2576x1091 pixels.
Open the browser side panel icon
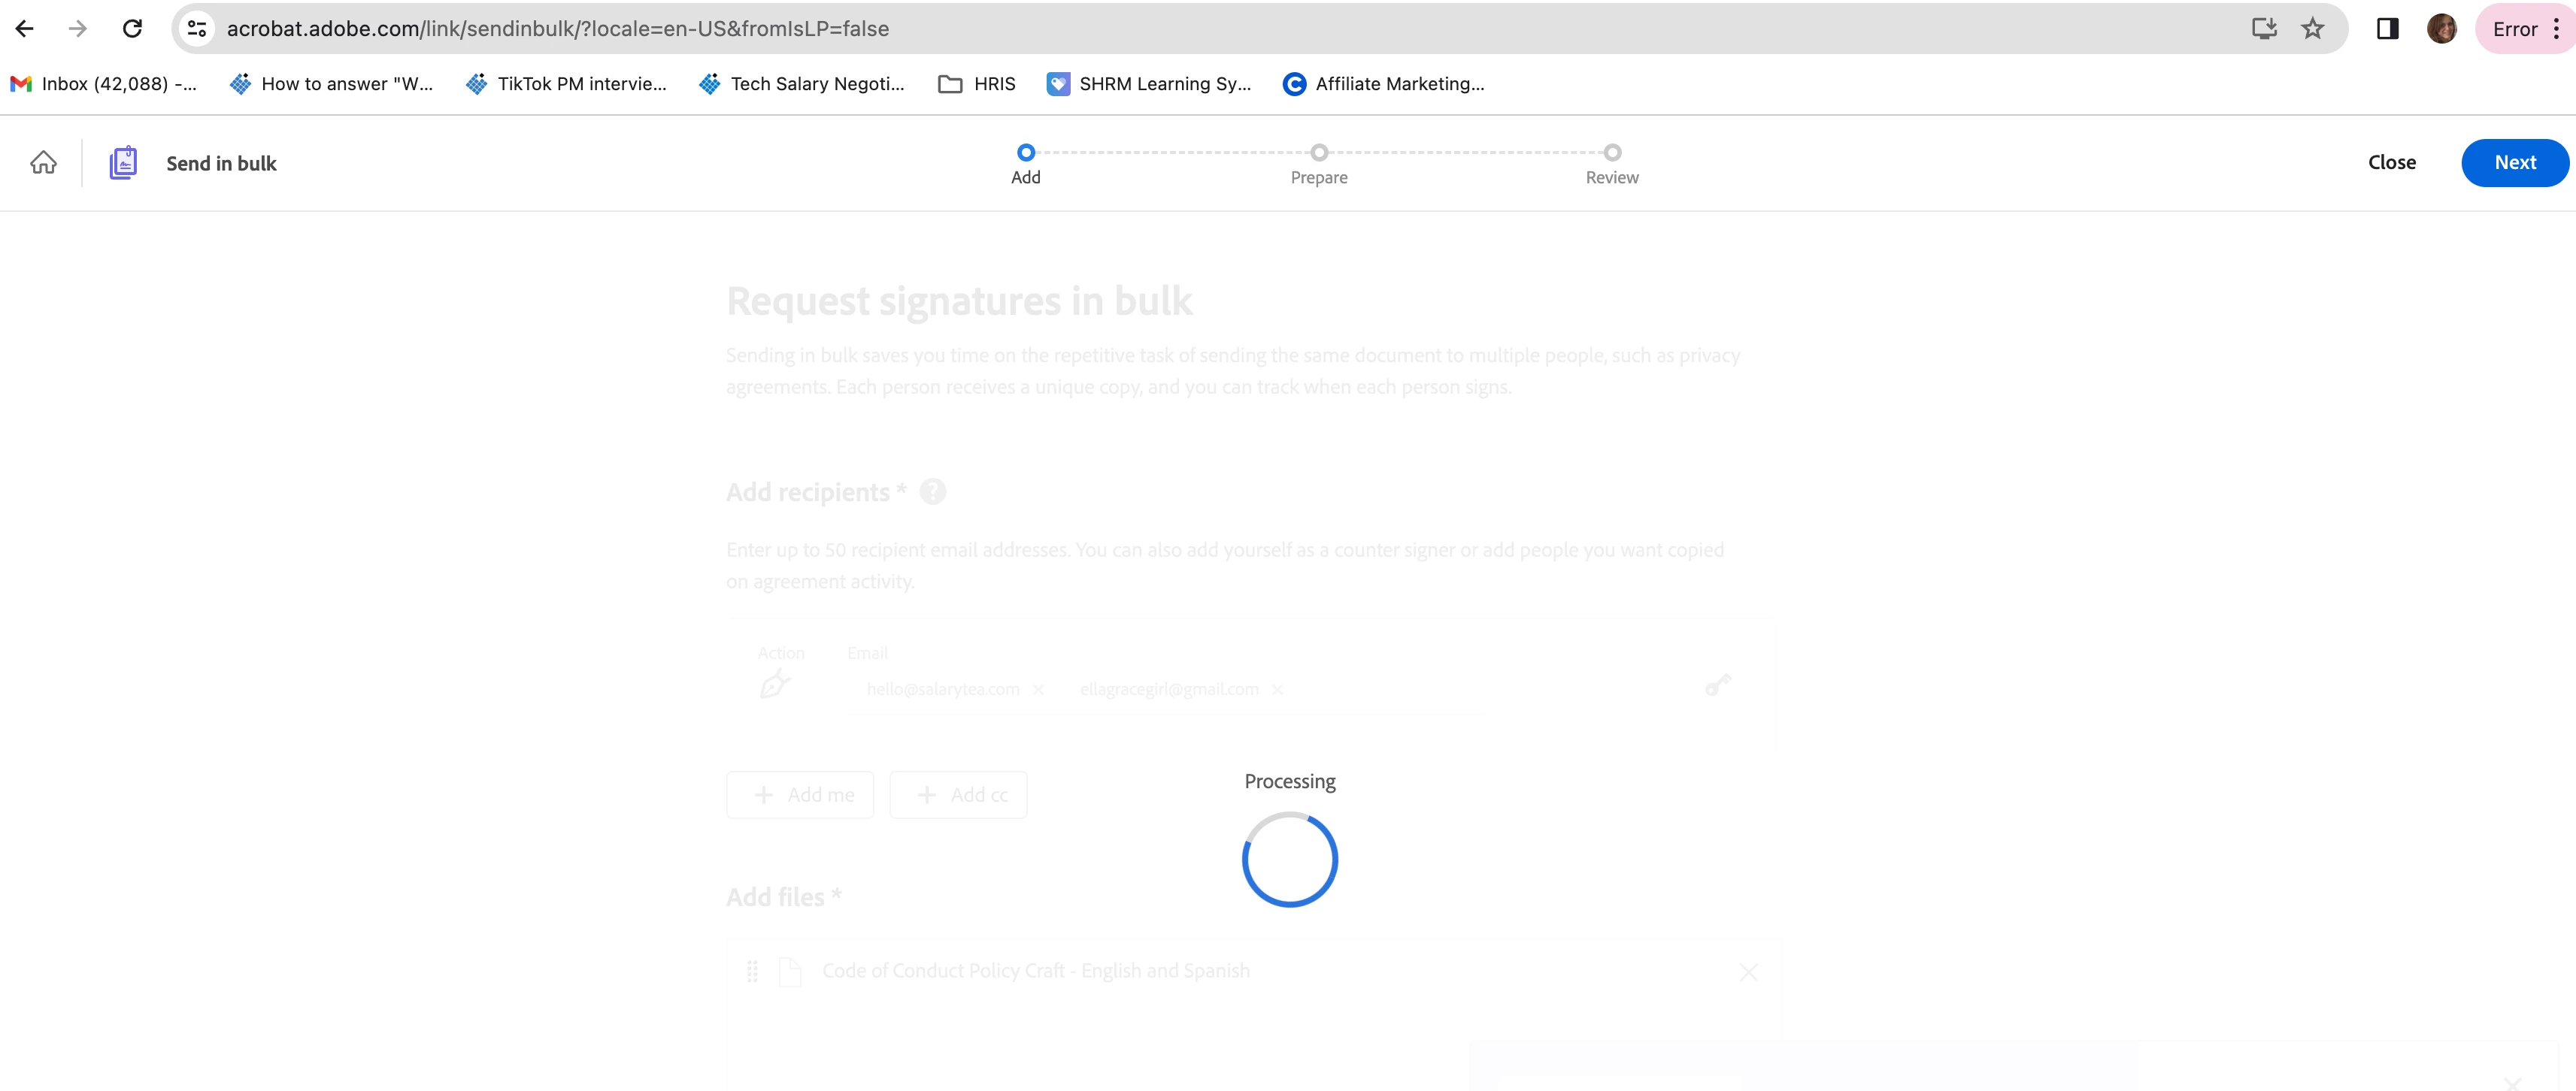coord(2387,29)
